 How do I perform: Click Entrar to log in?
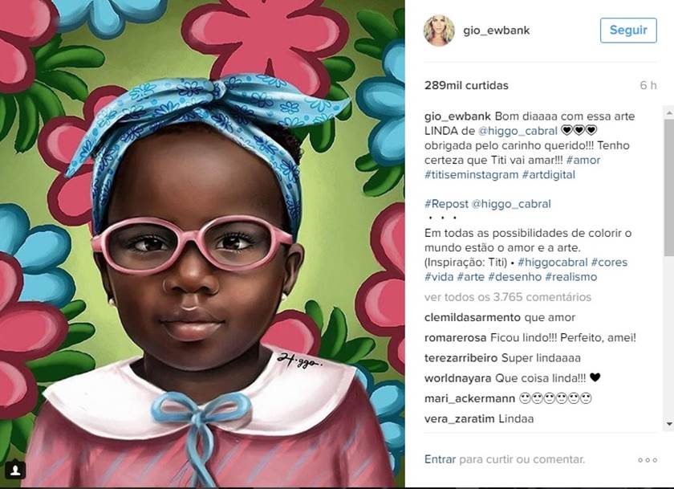click(x=440, y=459)
